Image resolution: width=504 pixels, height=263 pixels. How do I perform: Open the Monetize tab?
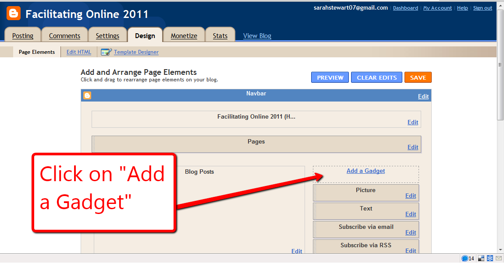[x=184, y=35]
